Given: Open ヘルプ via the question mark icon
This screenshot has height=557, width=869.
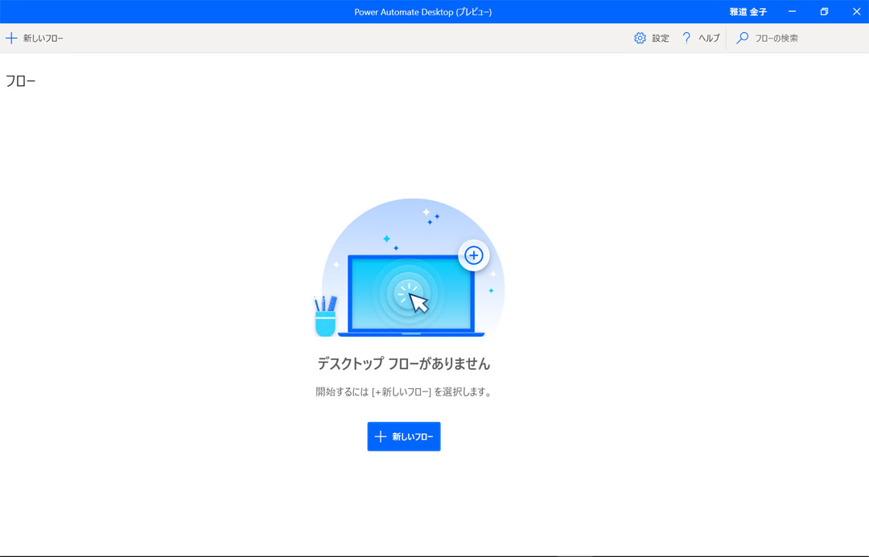Looking at the screenshot, I should click(x=686, y=39).
